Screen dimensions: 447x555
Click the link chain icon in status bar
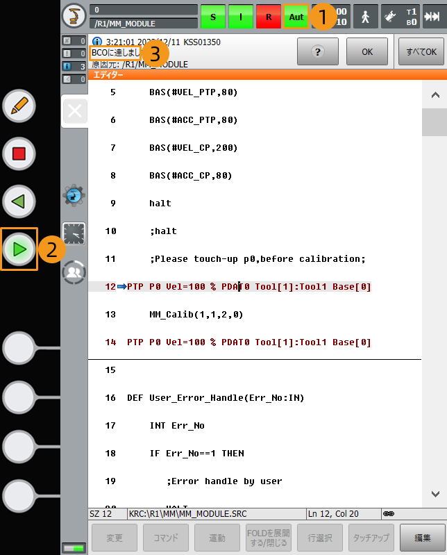[x=389, y=513]
